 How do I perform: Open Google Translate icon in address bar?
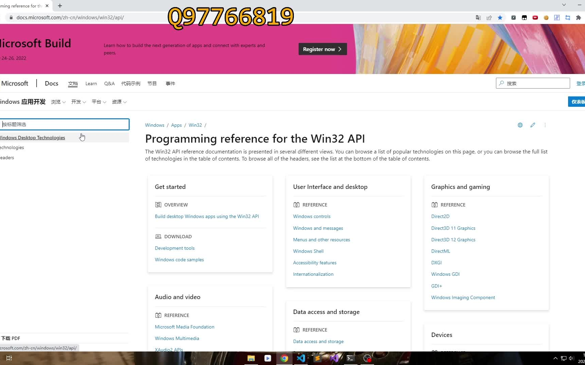tap(478, 17)
